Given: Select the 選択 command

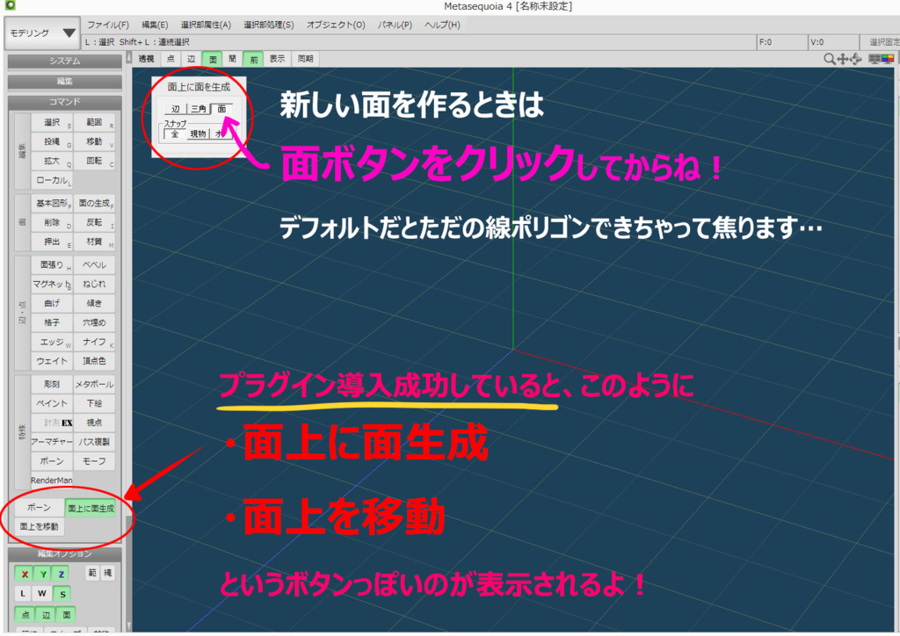Looking at the screenshot, I should point(52,123).
